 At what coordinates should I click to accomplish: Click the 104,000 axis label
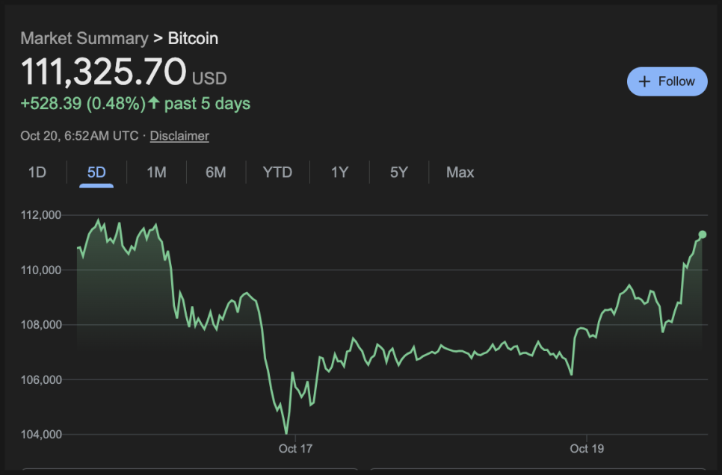pos(40,435)
